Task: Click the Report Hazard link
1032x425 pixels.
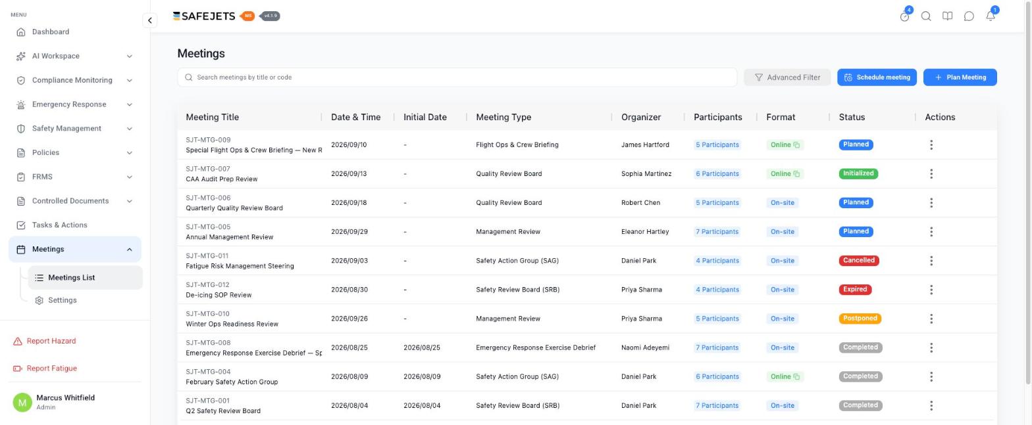Action: coord(45,341)
